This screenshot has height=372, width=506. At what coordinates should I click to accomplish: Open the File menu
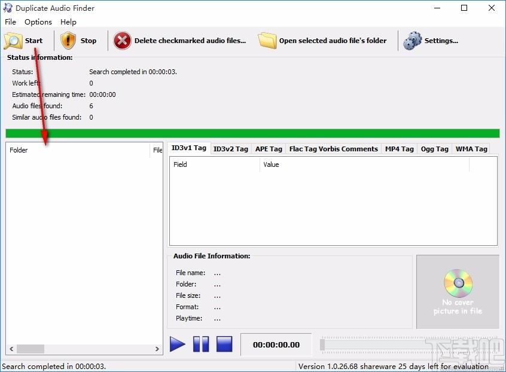coord(10,22)
